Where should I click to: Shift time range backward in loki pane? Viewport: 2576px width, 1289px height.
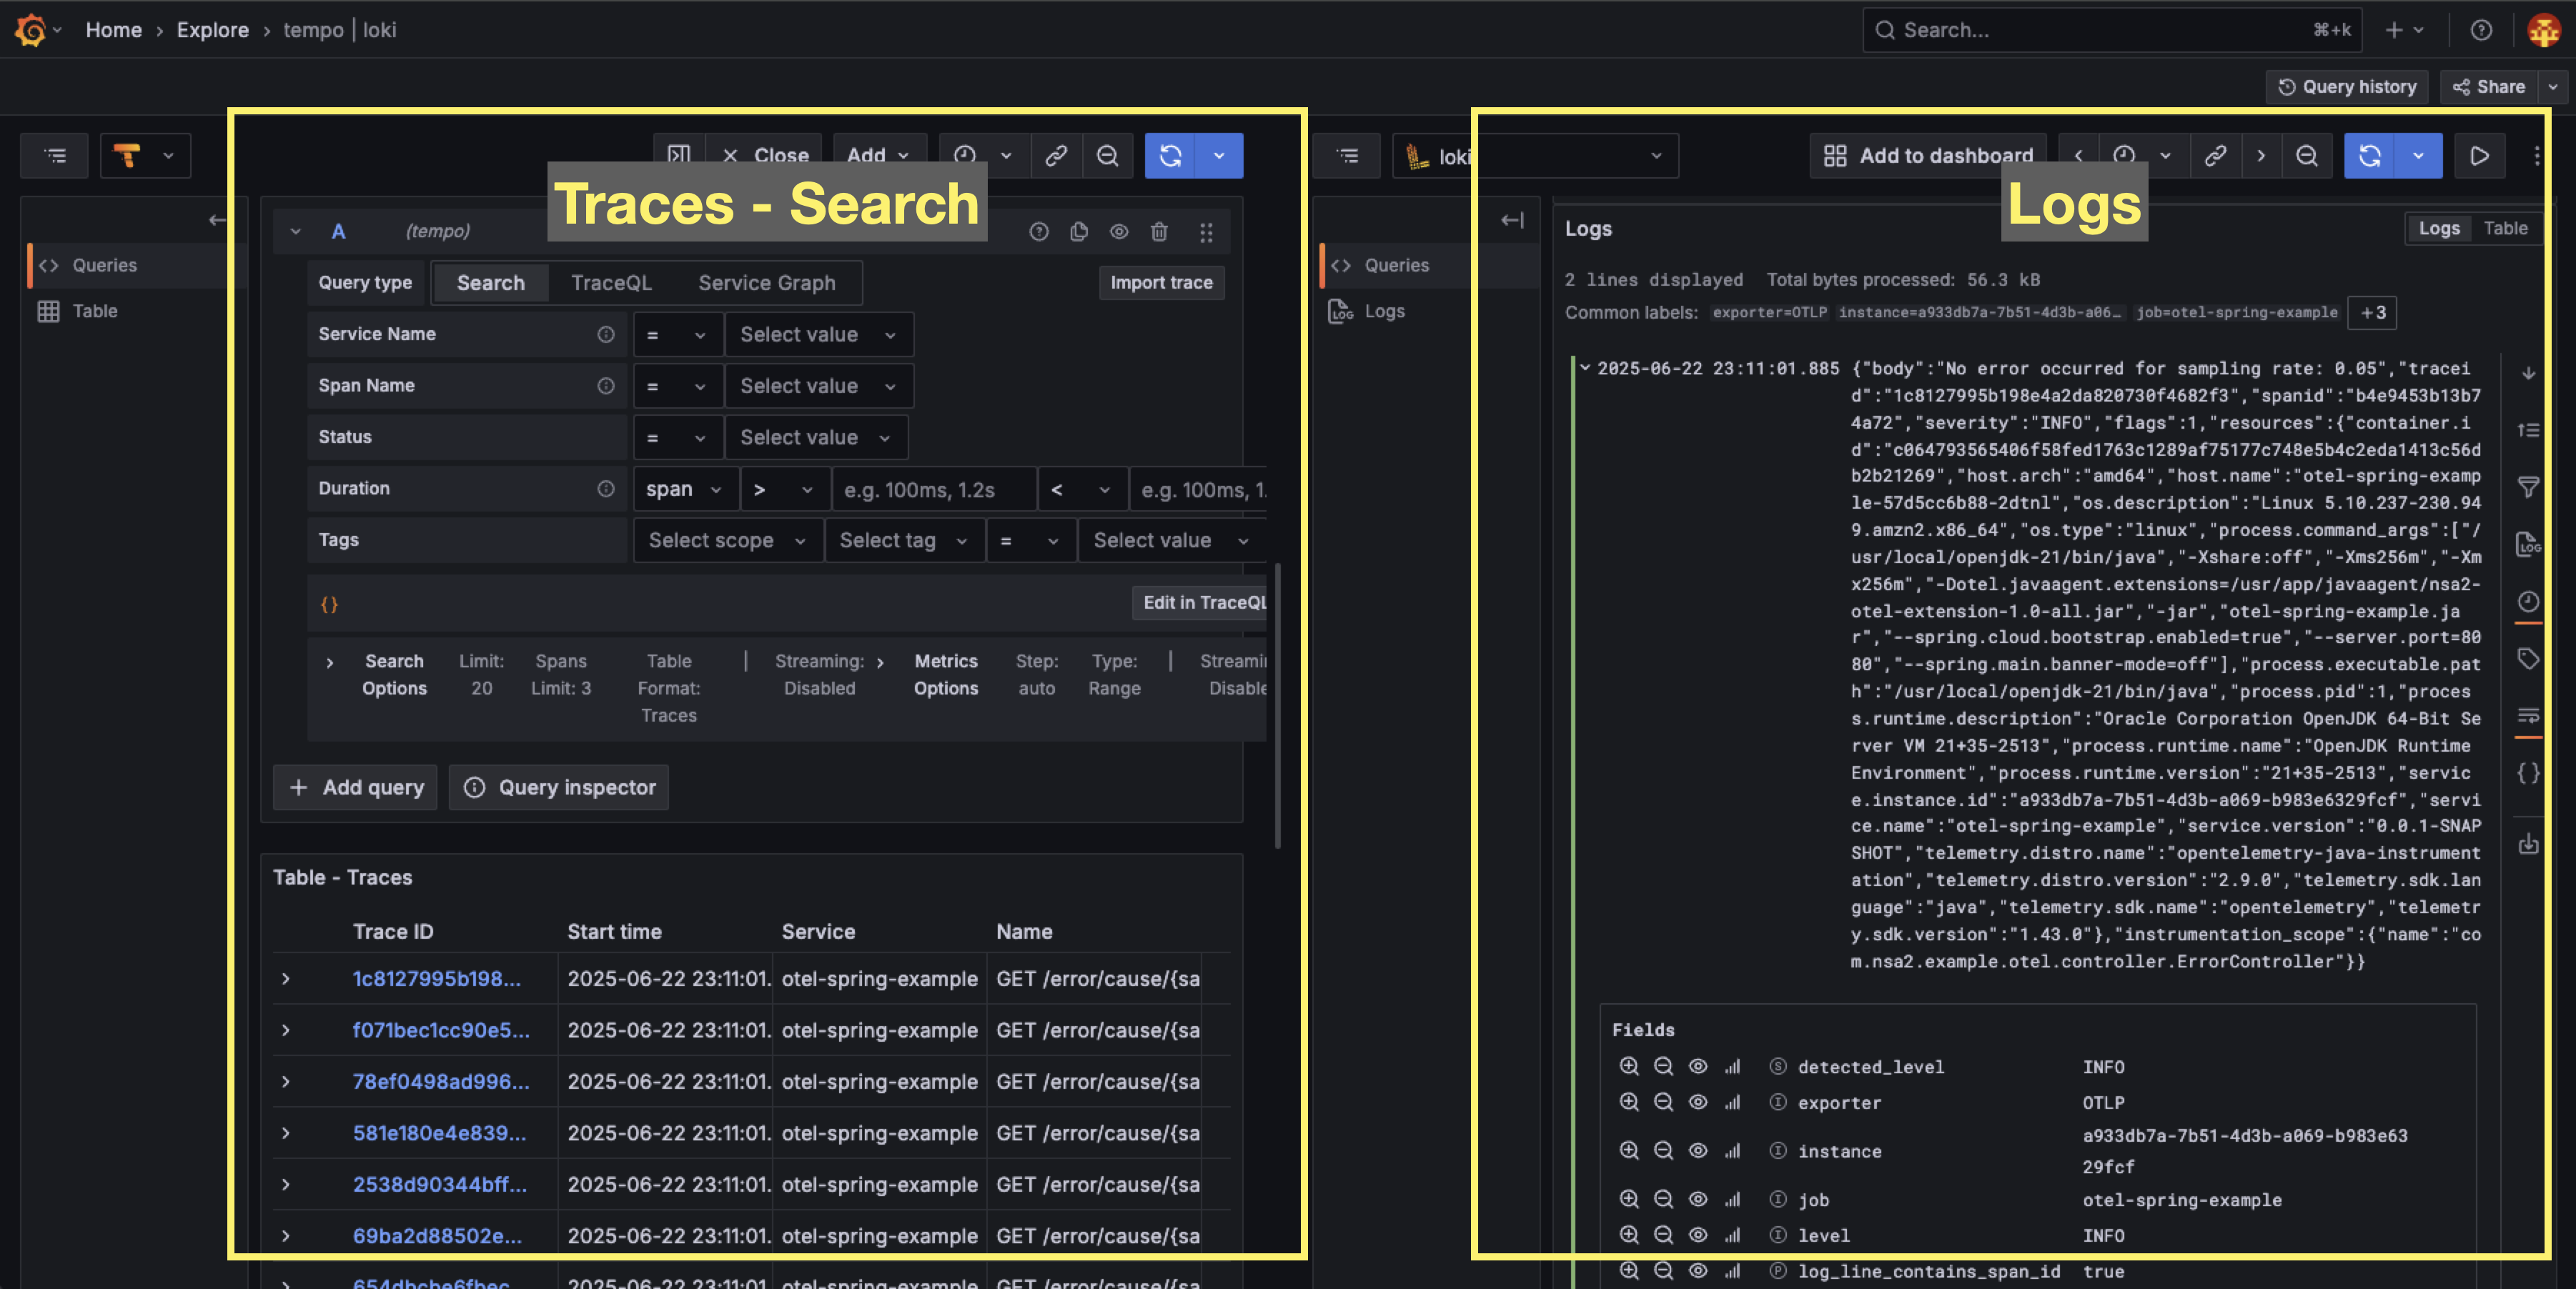point(2078,155)
